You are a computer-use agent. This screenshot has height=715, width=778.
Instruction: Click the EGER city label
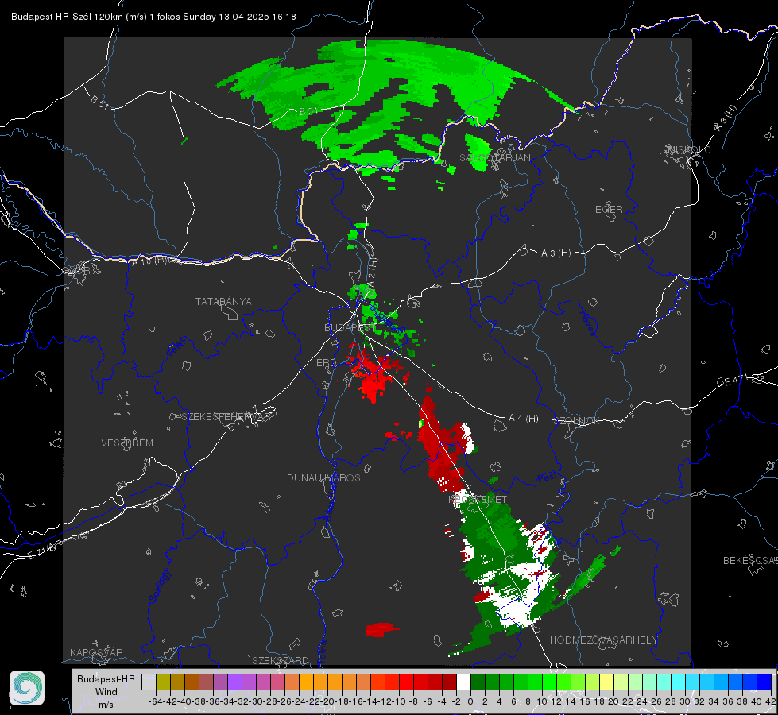click(x=609, y=210)
